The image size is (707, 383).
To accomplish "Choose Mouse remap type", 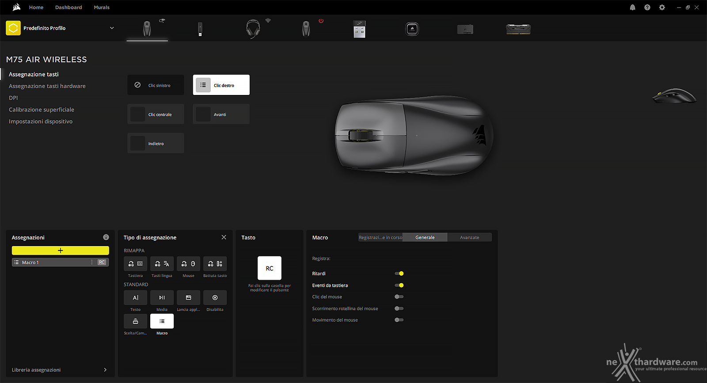I will pyautogui.click(x=189, y=264).
